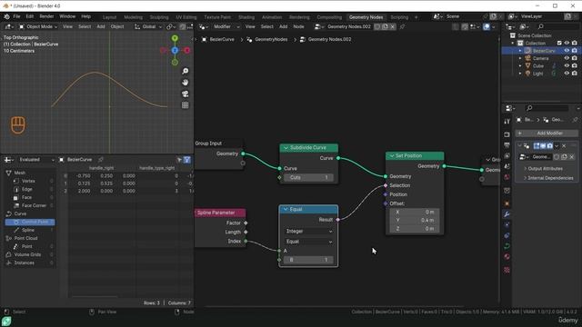Click the spreadsheet filter funnel icon
This screenshot has width=582, height=327.
[187, 160]
